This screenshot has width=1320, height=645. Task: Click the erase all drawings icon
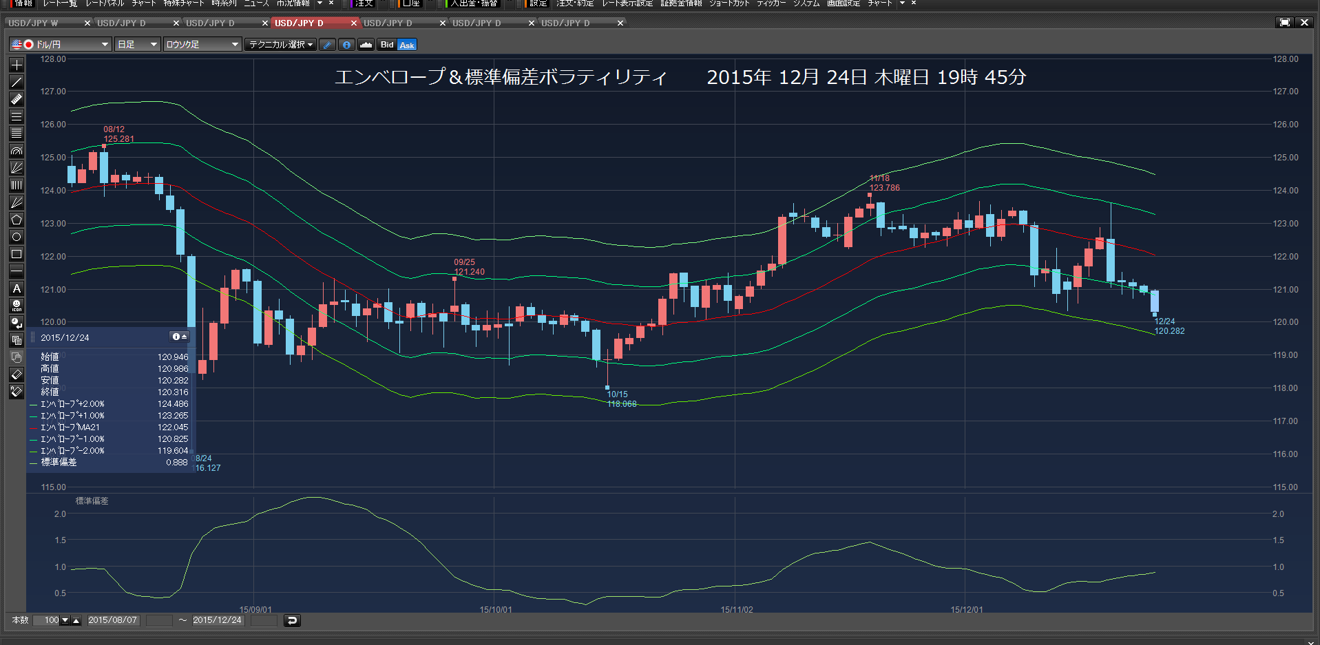click(17, 392)
